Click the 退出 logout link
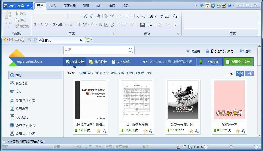The image size is (263, 151). [246, 51]
